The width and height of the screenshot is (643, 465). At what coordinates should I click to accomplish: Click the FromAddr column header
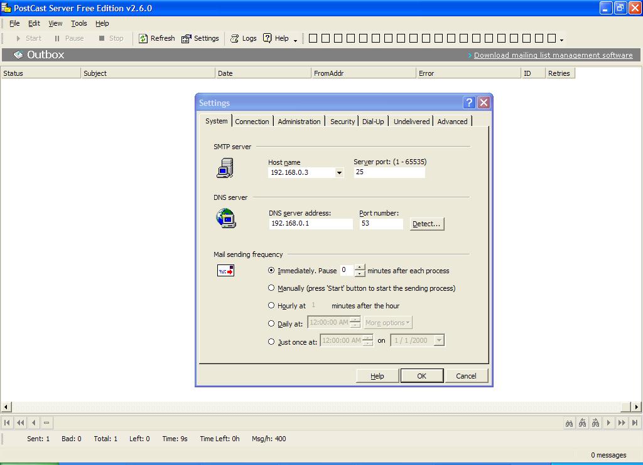(364, 73)
